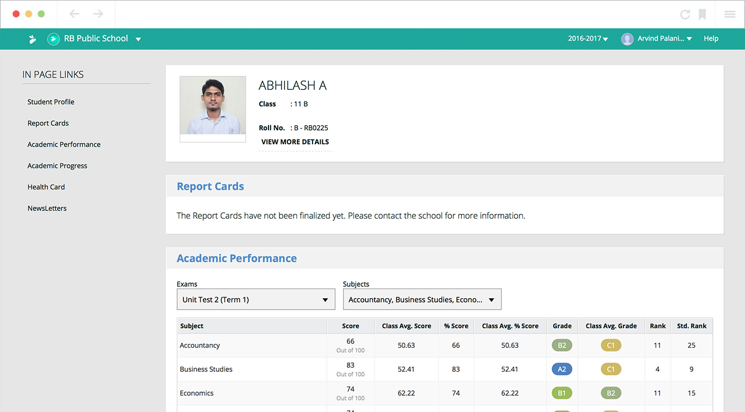Jump to Health Card section
This screenshot has height=412, width=745.
pyautogui.click(x=46, y=187)
